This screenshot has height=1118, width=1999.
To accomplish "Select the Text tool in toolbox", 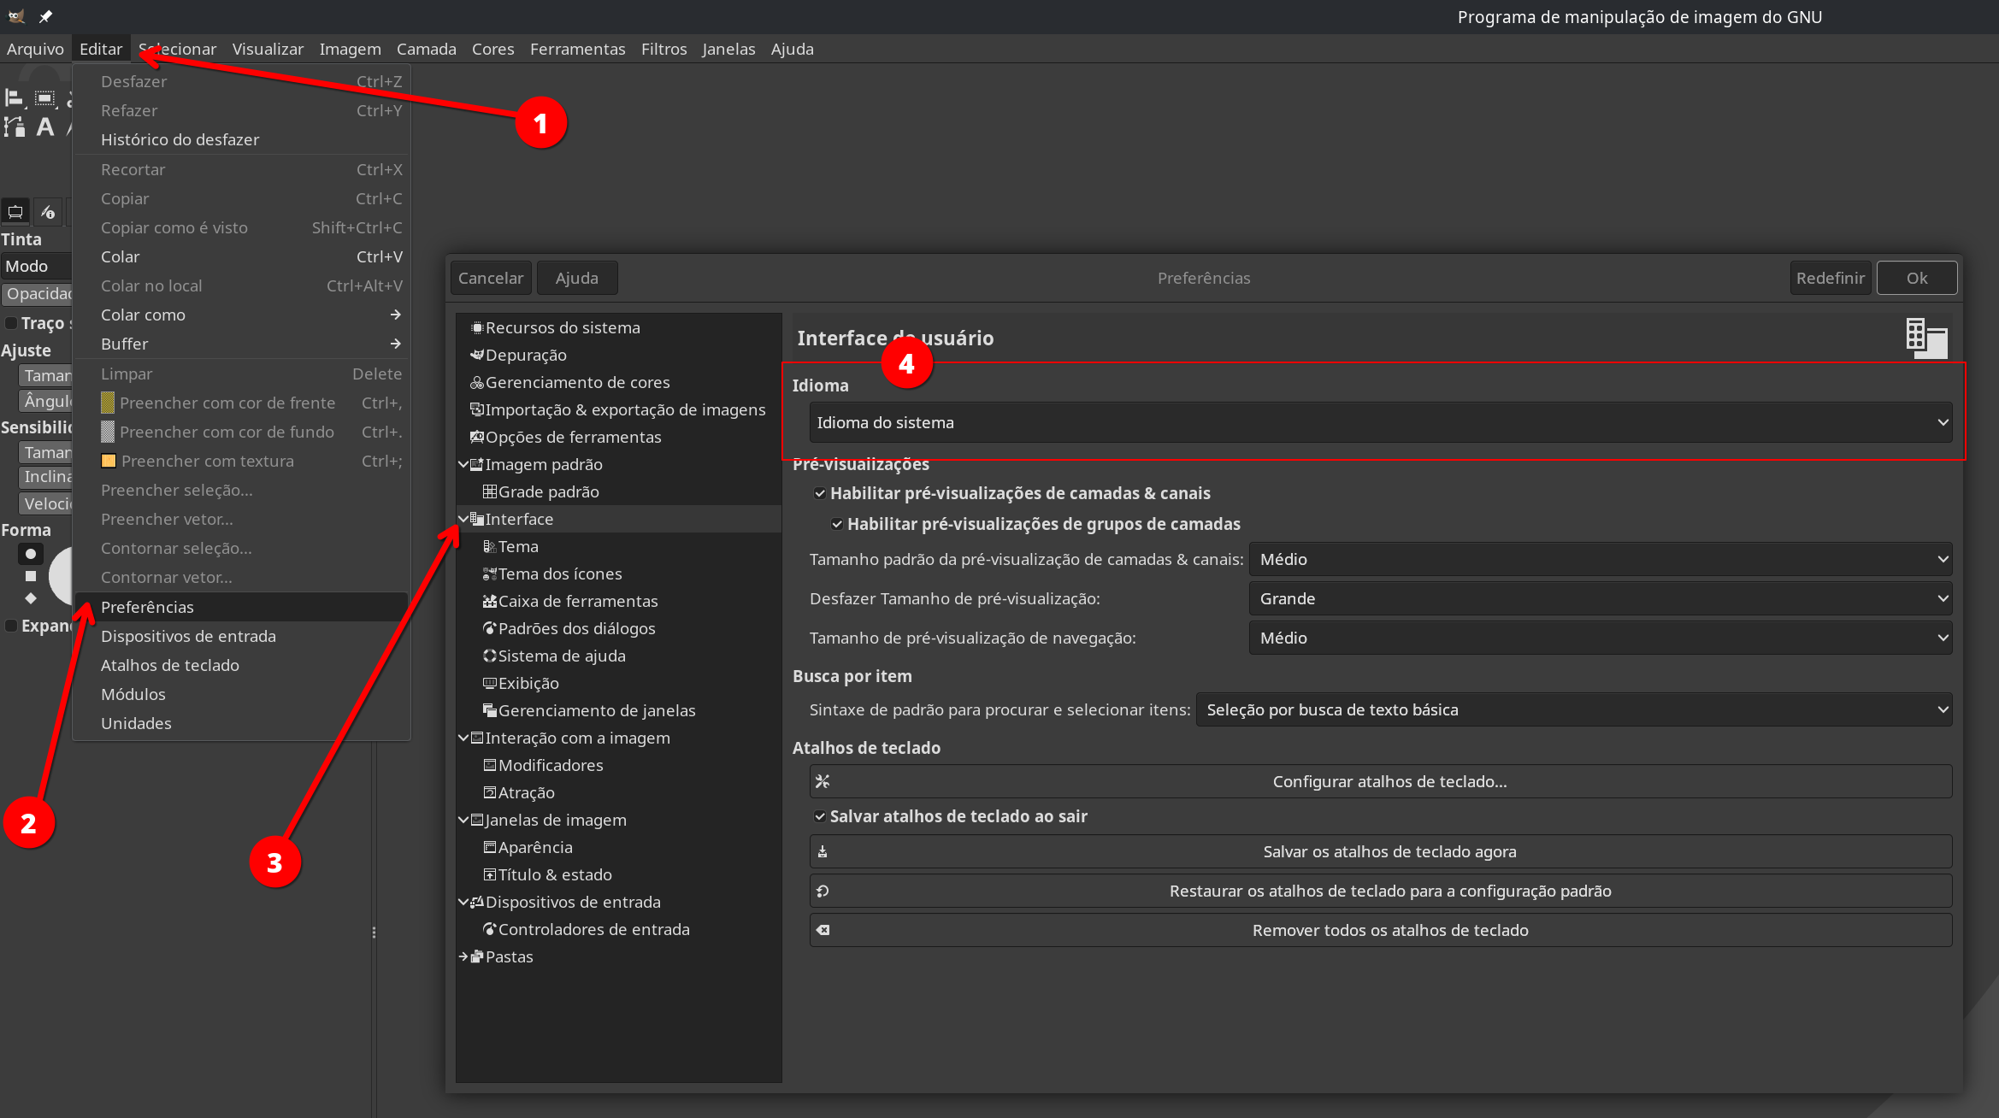I will (45, 127).
